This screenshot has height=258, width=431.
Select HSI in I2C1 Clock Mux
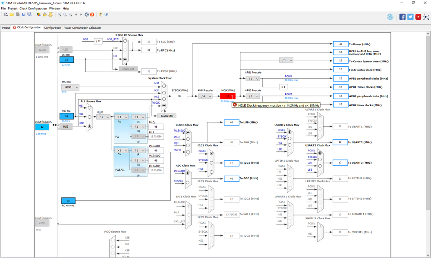click(211, 172)
